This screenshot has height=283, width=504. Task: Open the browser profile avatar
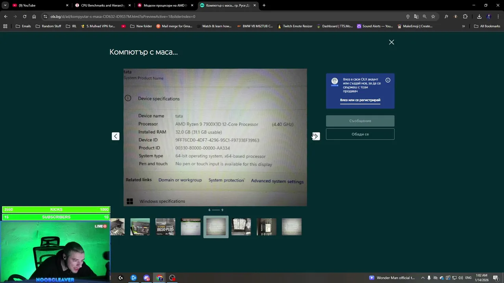[x=489, y=17]
